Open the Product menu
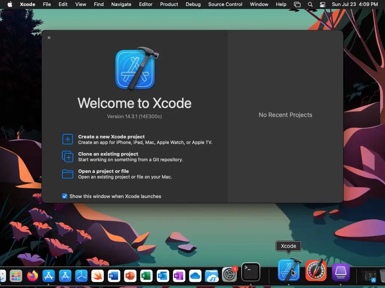 [169, 4]
